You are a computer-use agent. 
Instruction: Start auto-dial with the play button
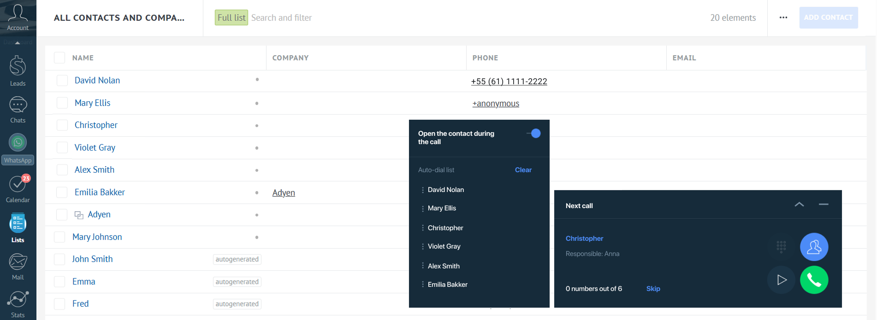point(781,280)
